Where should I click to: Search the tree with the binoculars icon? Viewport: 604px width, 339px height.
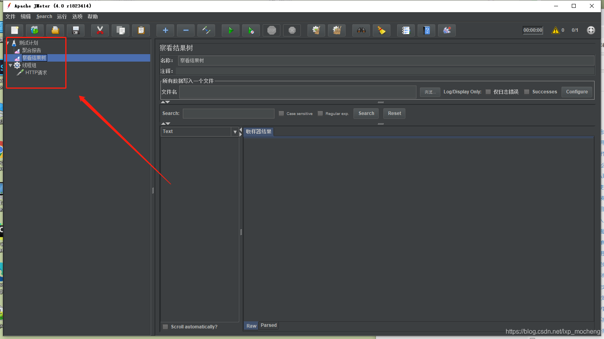361,30
